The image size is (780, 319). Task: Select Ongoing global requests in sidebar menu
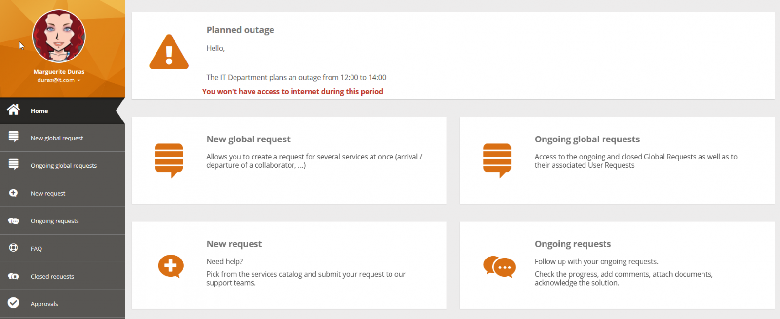63,166
